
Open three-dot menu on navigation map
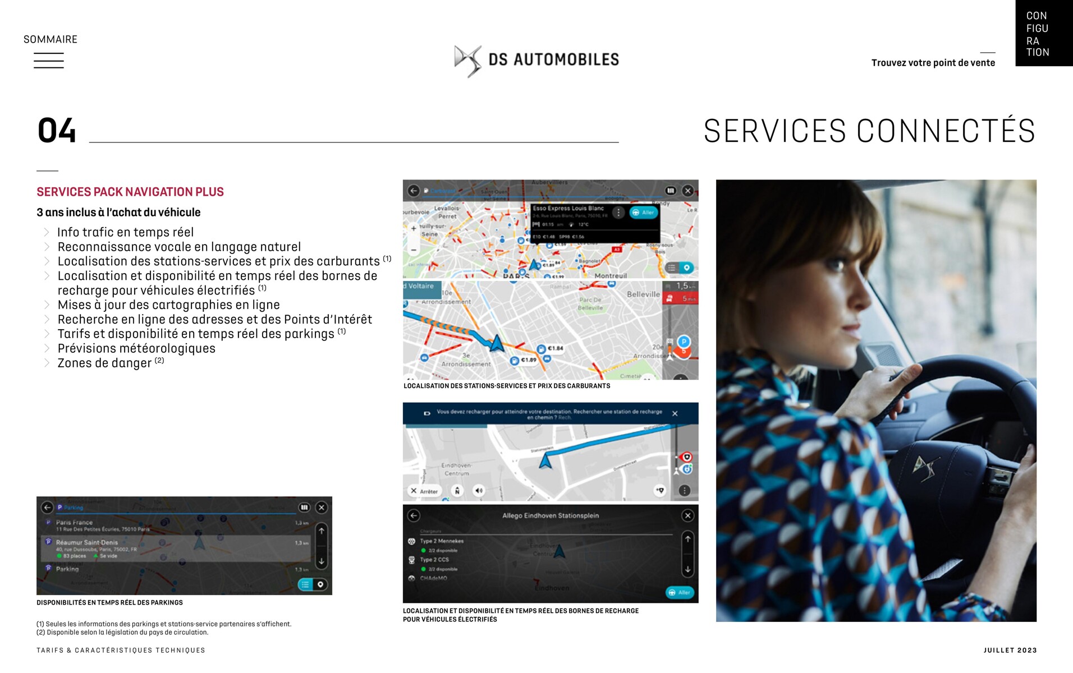tap(685, 491)
